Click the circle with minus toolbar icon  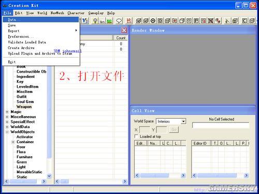click(153, 21)
